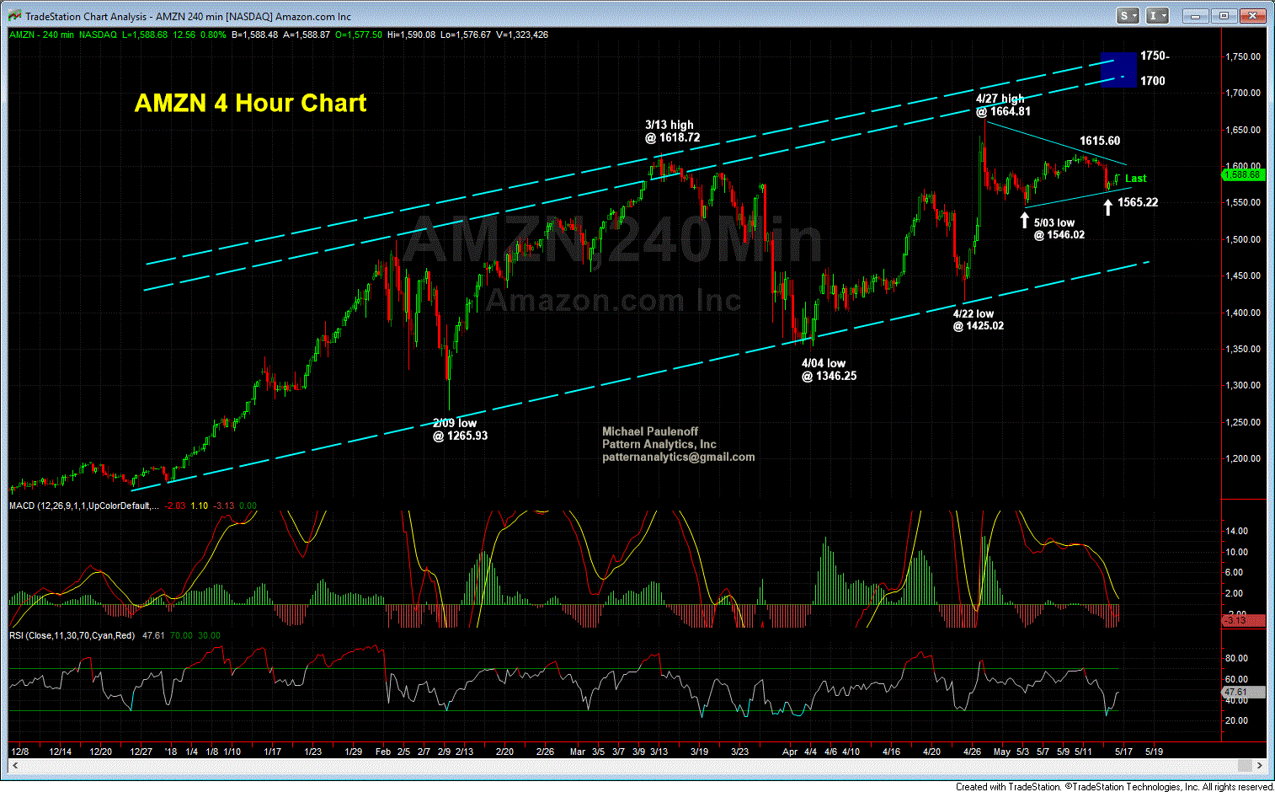Minimize the Chart Analysis window
Screen dimensions: 1275x792
1195,15
